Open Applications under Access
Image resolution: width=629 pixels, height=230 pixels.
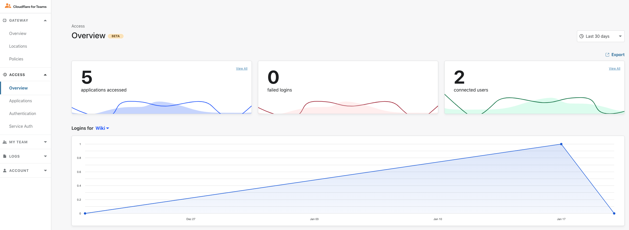point(20,101)
